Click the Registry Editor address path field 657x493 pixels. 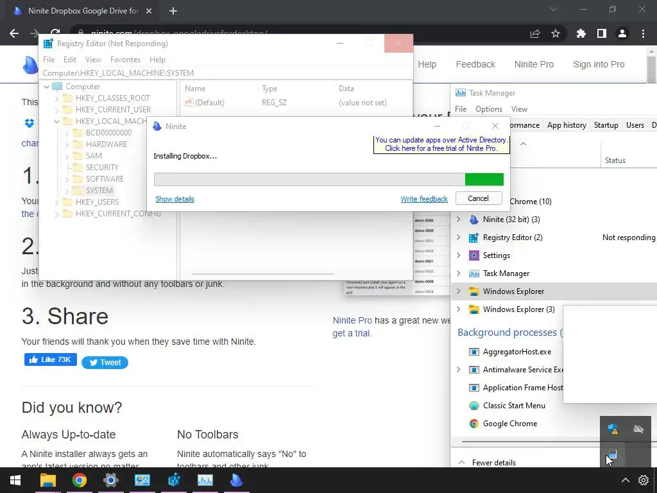coord(226,73)
